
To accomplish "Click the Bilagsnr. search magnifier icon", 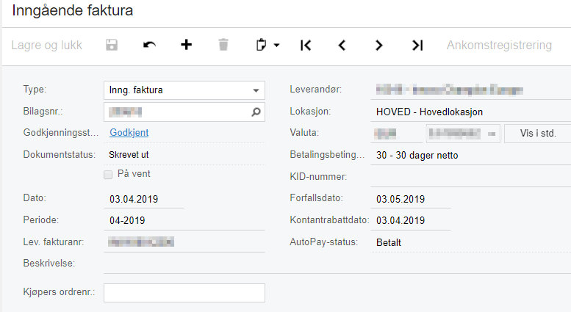I will 256,112.
